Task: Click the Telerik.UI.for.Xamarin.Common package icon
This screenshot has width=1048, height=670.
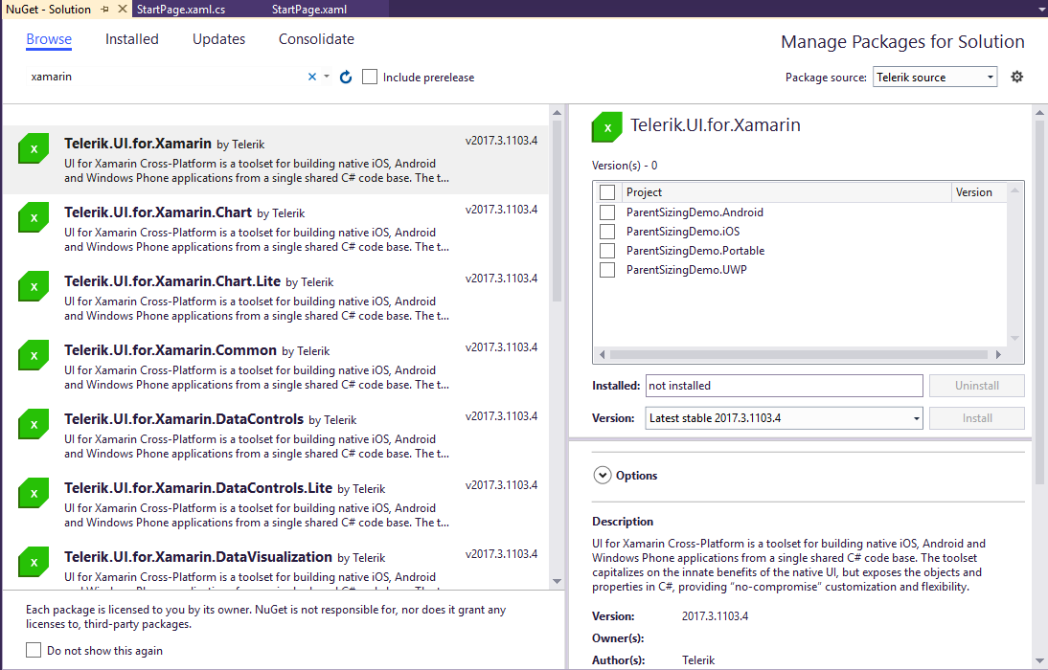Action: point(34,355)
